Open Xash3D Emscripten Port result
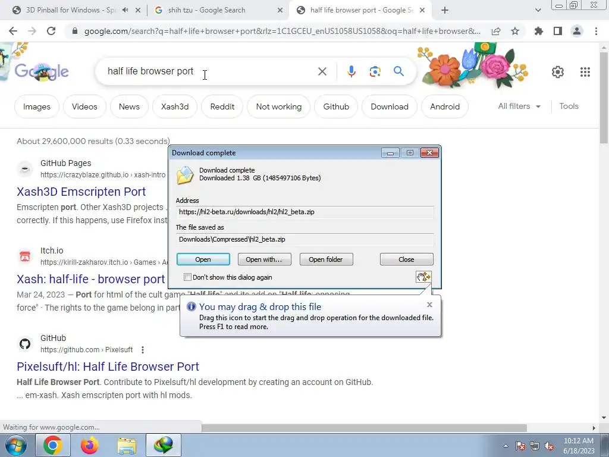The height and width of the screenshot is (457, 609). 81,192
